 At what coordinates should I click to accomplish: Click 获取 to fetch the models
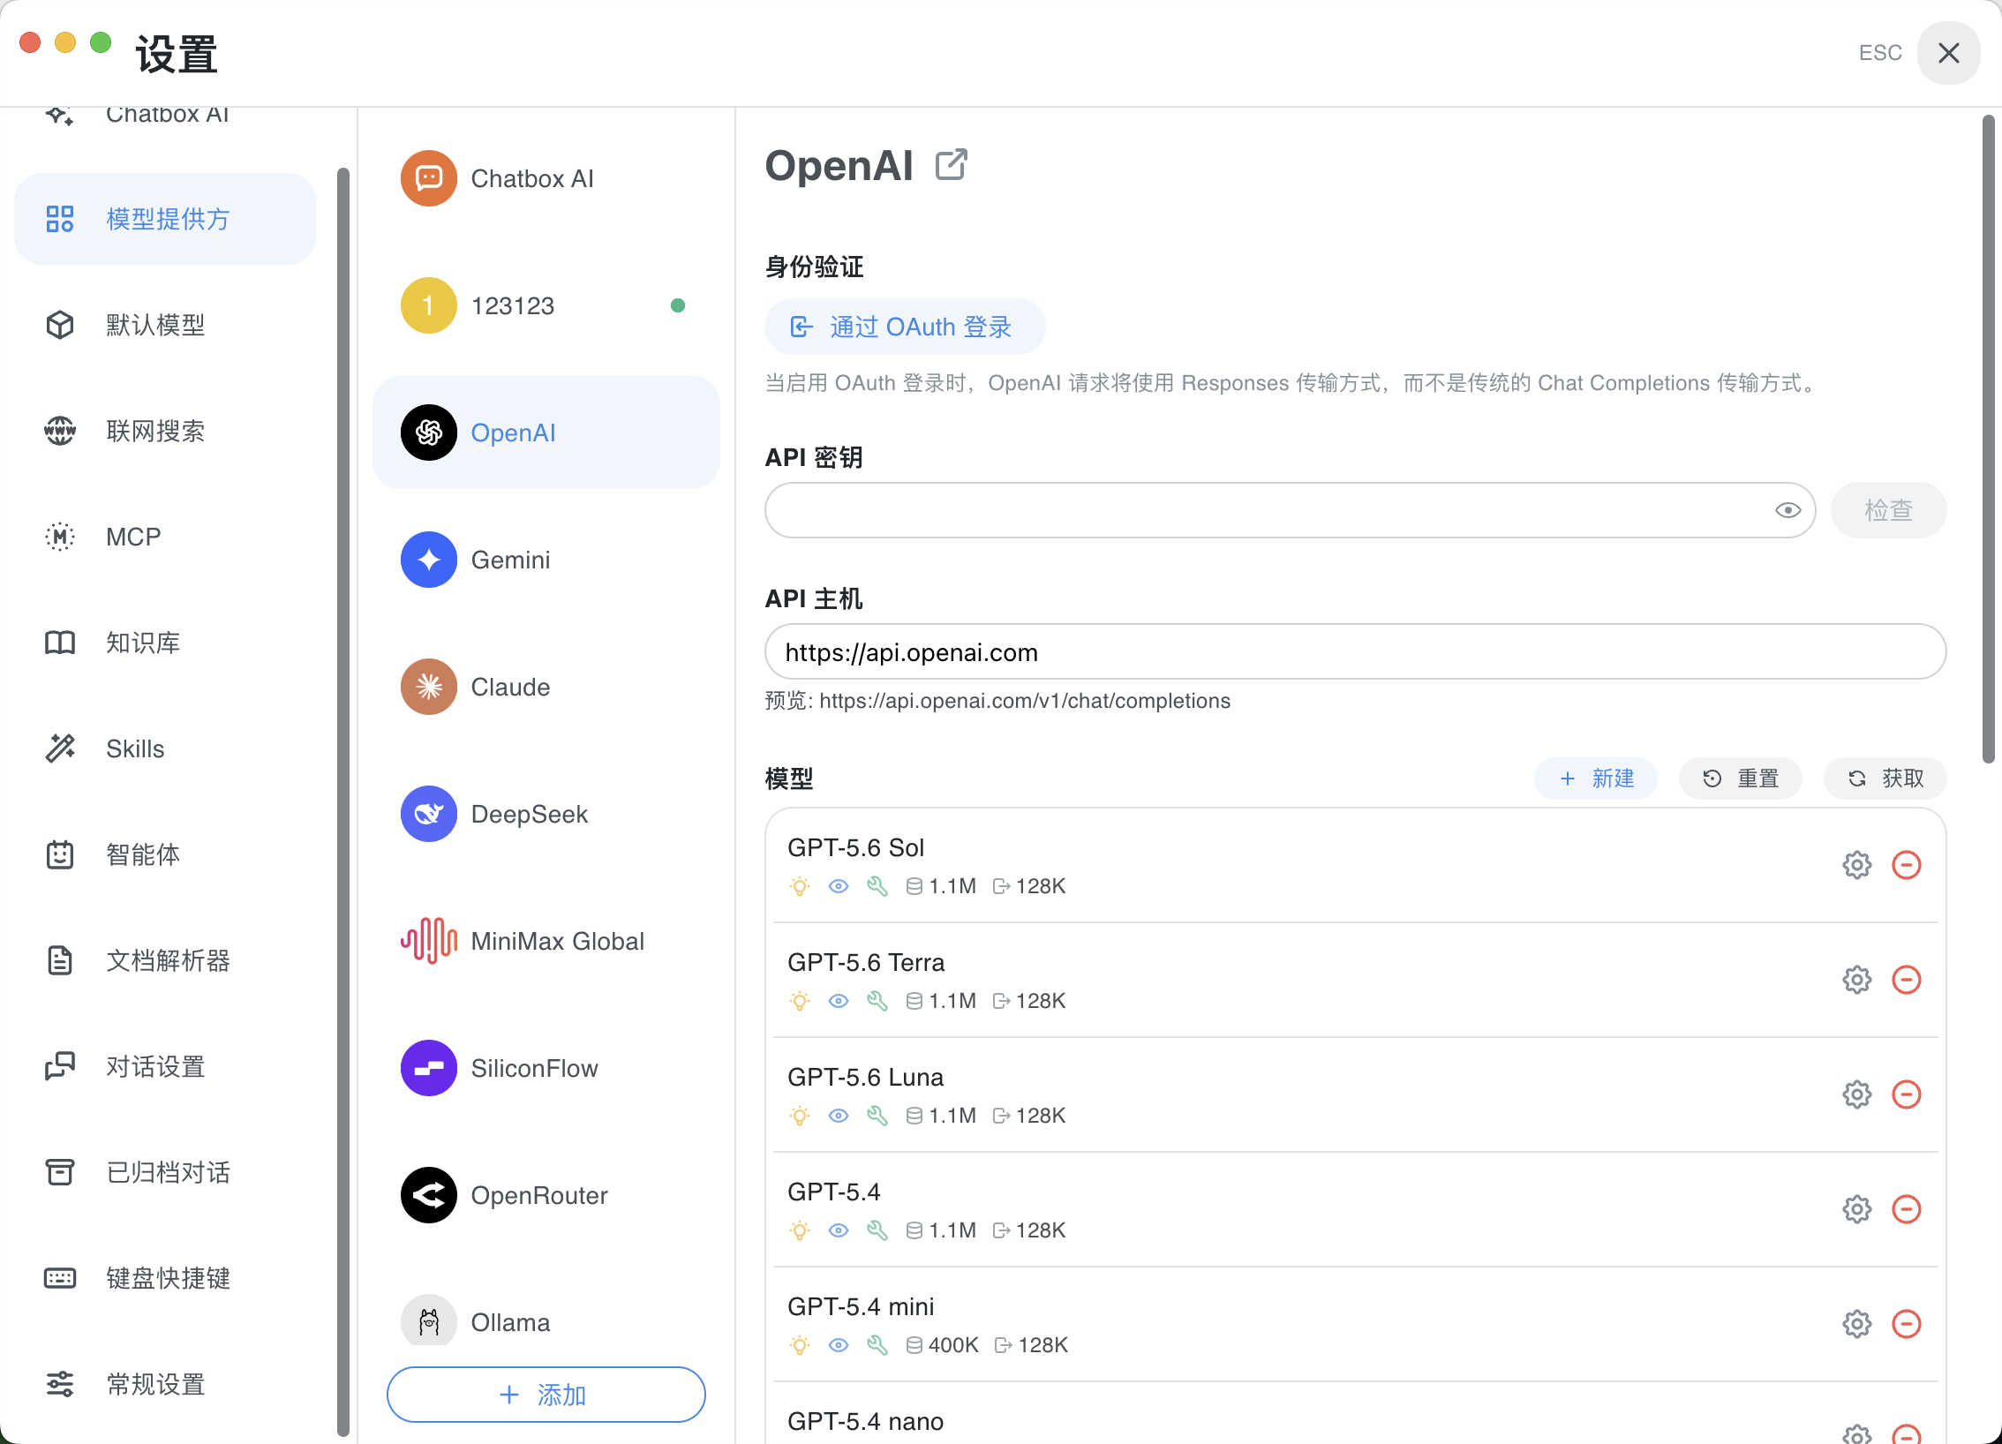tap(1885, 778)
